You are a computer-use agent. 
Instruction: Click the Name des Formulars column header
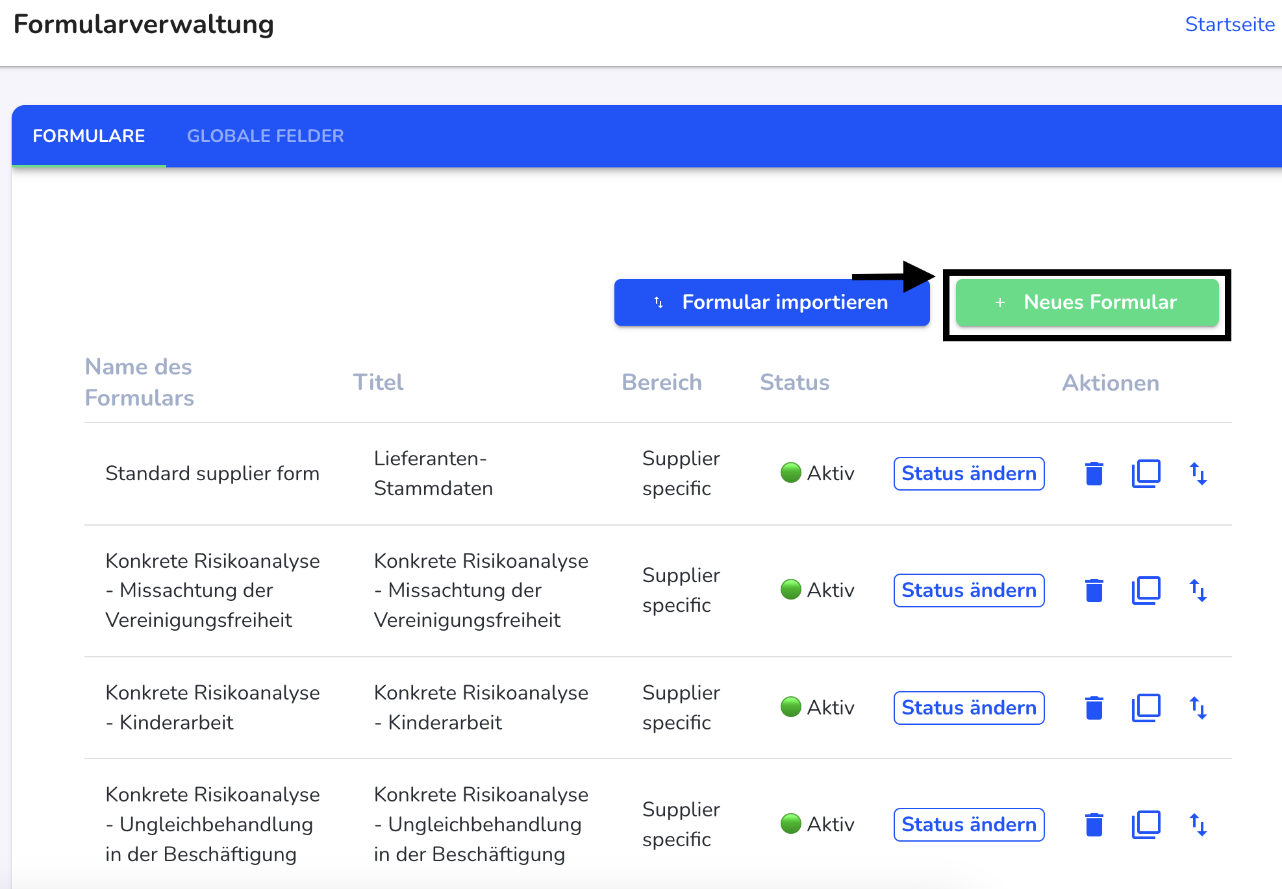click(140, 382)
